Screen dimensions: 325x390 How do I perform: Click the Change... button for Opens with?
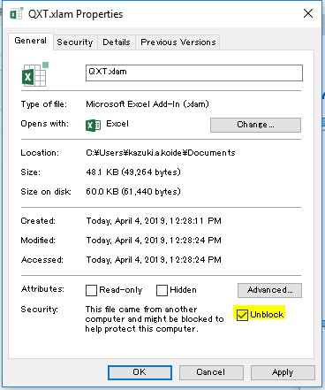[255, 125]
